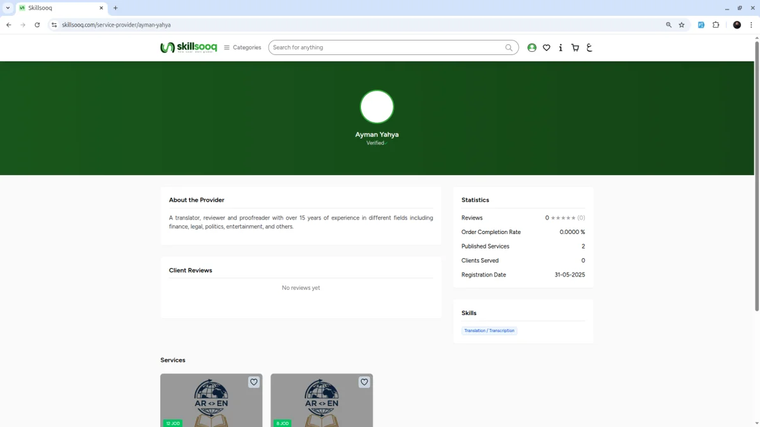The height and width of the screenshot is (427, 760).
Task: Click the site information icon in the address bar
Action: 54,25
